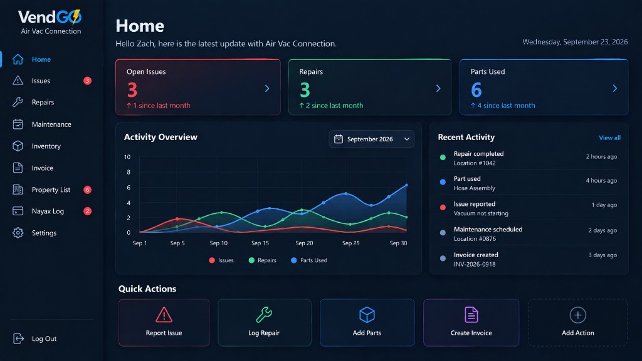
Task: Click the Maintenance calendar icon
Action: pos(18,124)
